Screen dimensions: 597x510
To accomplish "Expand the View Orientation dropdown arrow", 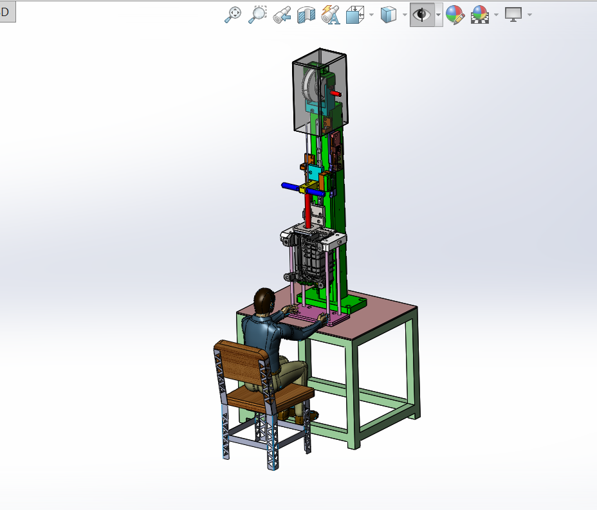I will pyautogui.click(x=372, y=15).
